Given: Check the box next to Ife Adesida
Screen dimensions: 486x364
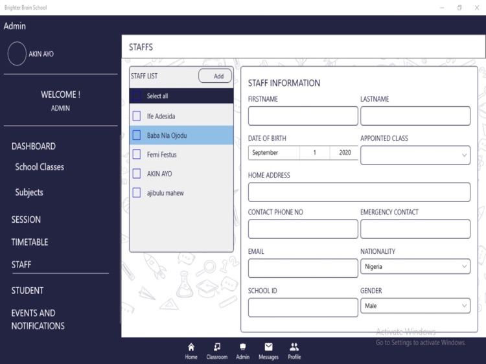Looking at the screenshot, I should click(x=137, y=116).
